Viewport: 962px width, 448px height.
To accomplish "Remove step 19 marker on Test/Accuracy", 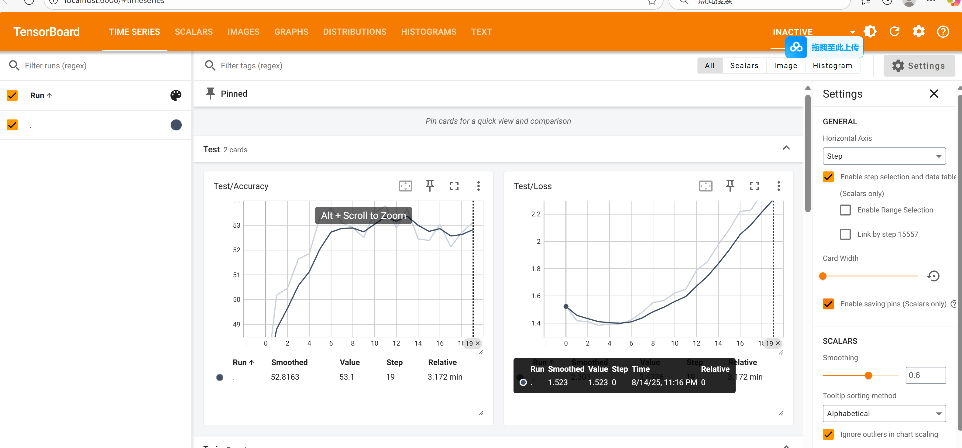I will pos(478,343).
